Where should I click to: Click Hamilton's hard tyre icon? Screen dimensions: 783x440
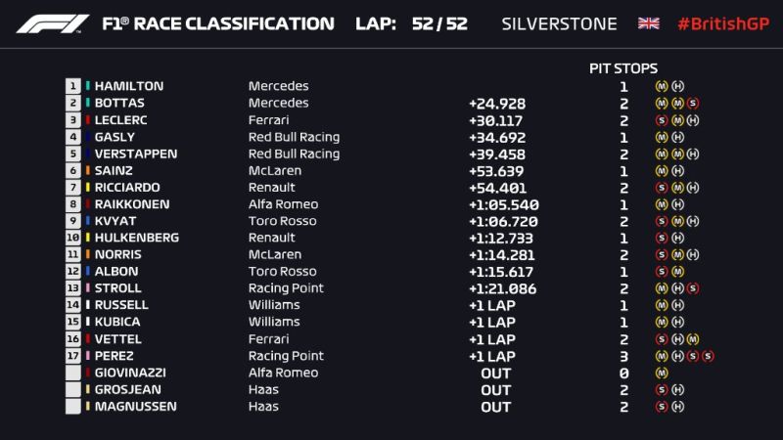click(678, 86)
